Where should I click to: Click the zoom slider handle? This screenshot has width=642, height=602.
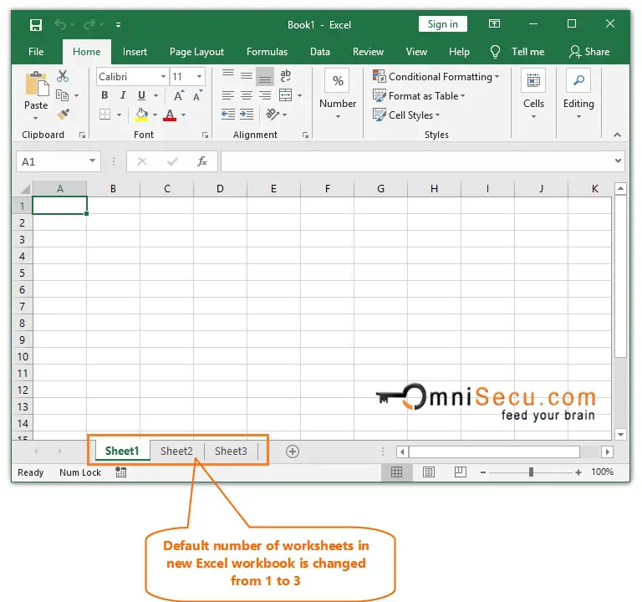pyautogui.click(x=531, y=472)
